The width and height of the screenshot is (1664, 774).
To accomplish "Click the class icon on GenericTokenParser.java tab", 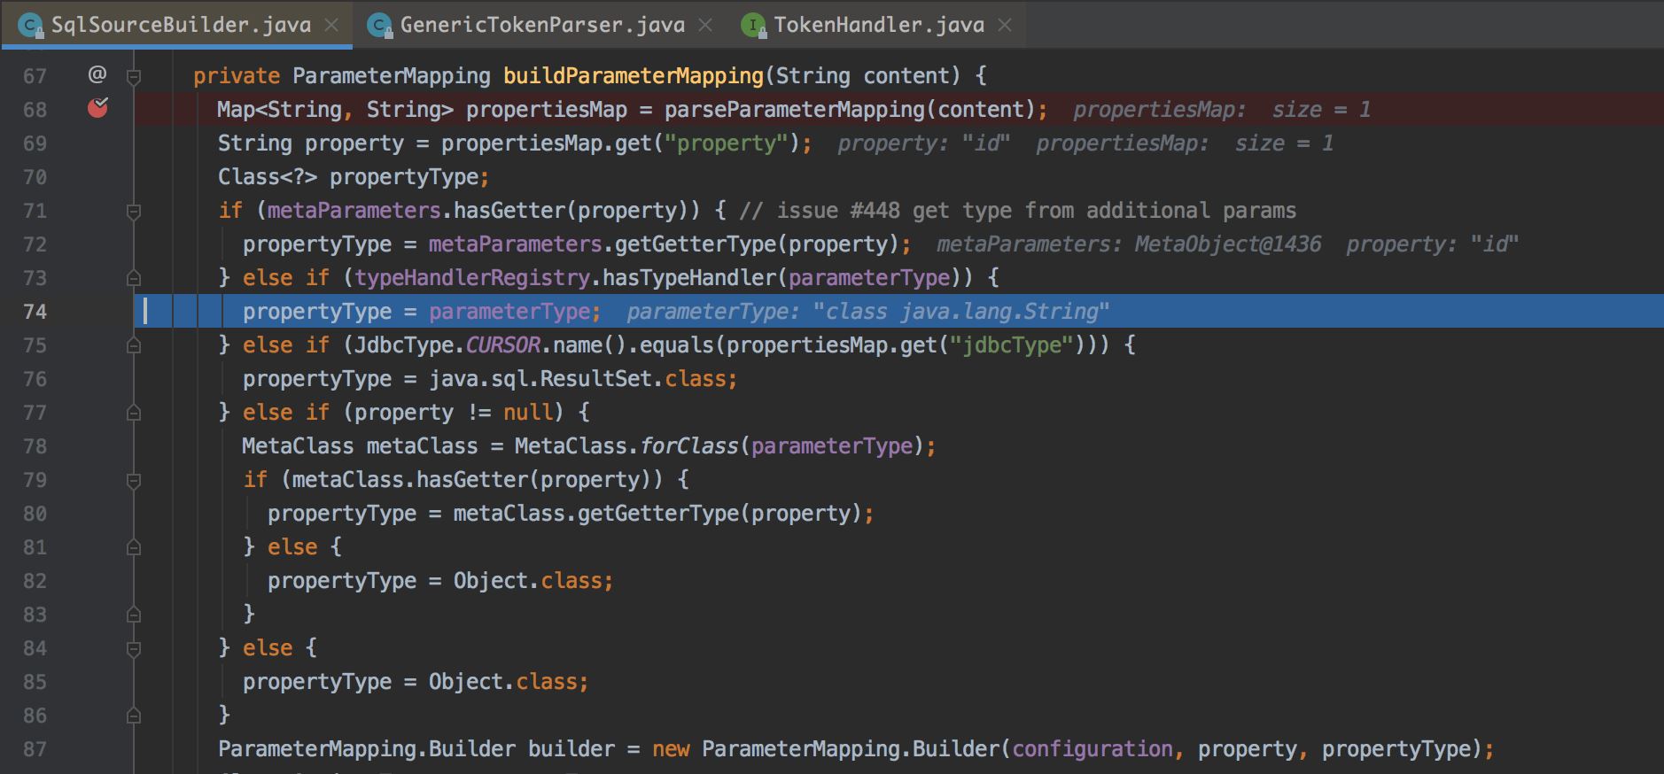I will pos(381,26).
